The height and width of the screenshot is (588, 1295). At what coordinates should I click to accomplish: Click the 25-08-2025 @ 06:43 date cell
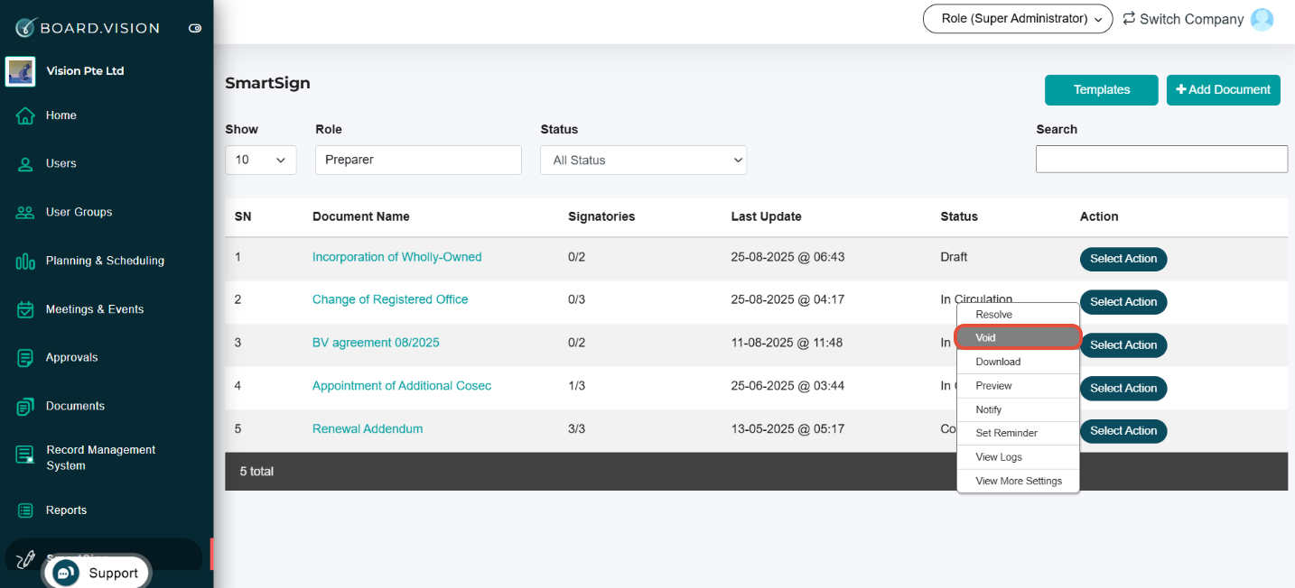[787, 257]
